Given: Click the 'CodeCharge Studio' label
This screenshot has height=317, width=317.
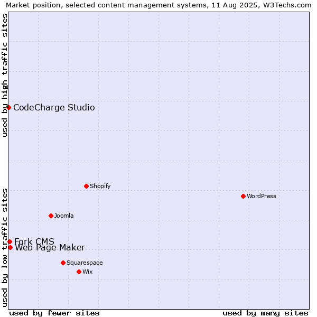Looking at the screenshot, I should (x=54, y=107).
